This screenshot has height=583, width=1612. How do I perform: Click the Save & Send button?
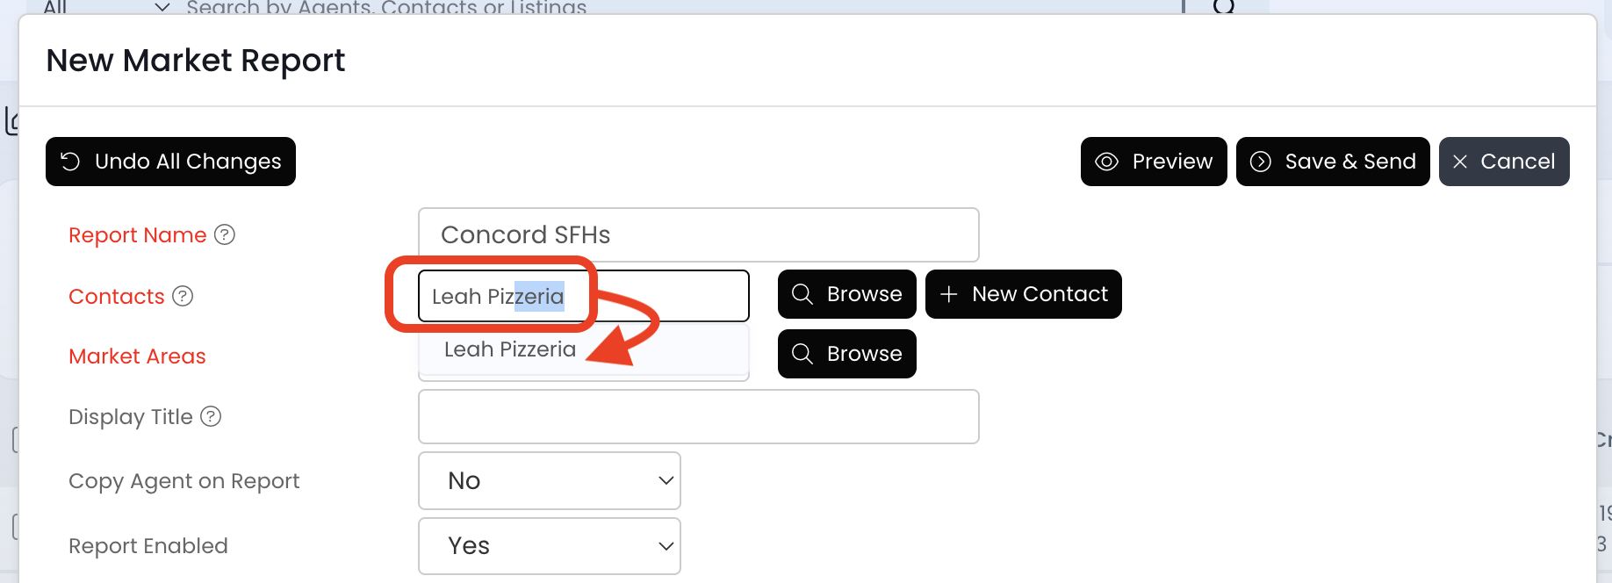click(x=1332, y=162)
